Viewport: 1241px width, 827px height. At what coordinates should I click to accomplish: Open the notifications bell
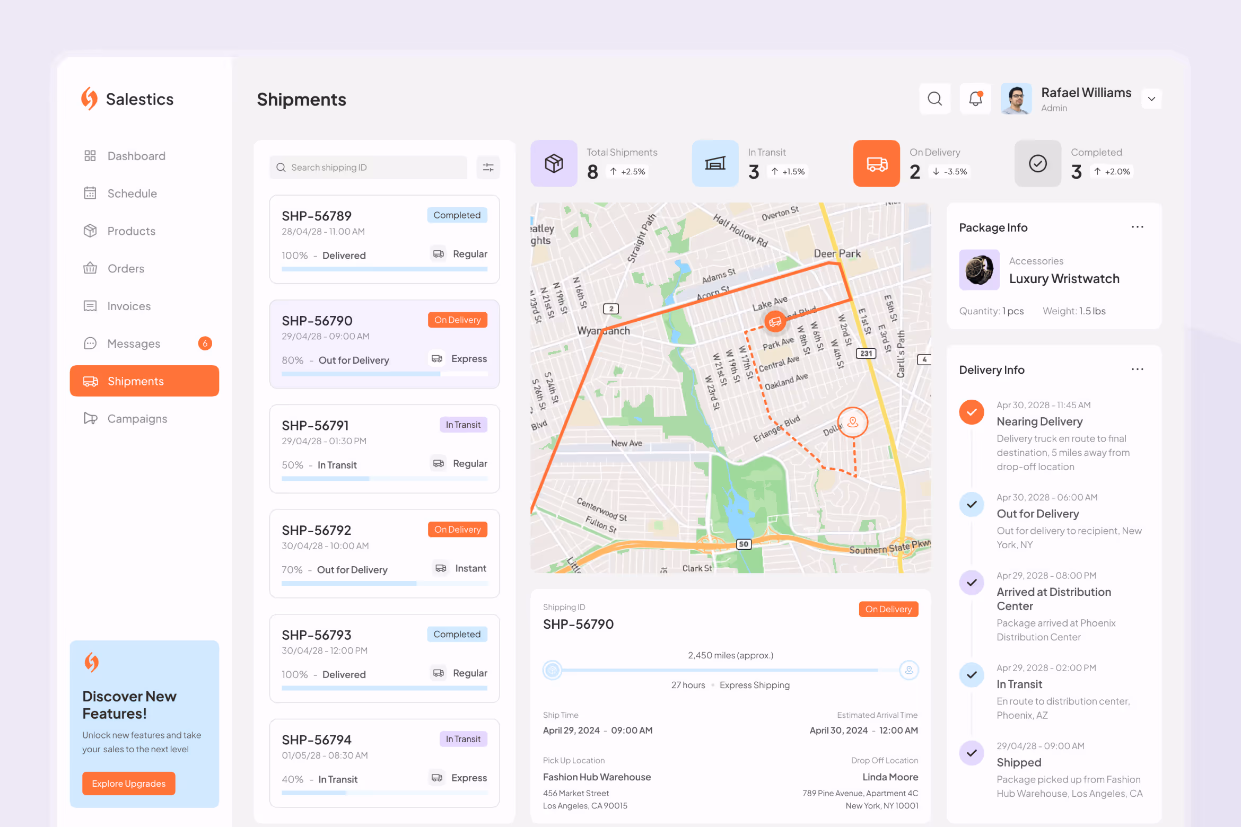click(975, 99)
